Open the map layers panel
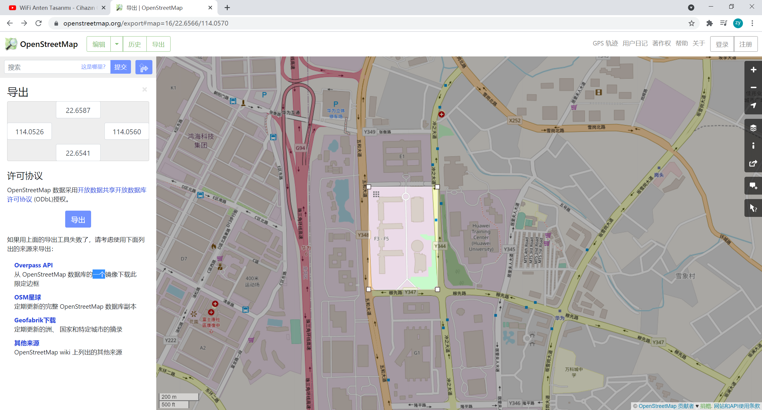This screenshot has height=410, width=762. (x=753, y=128)
